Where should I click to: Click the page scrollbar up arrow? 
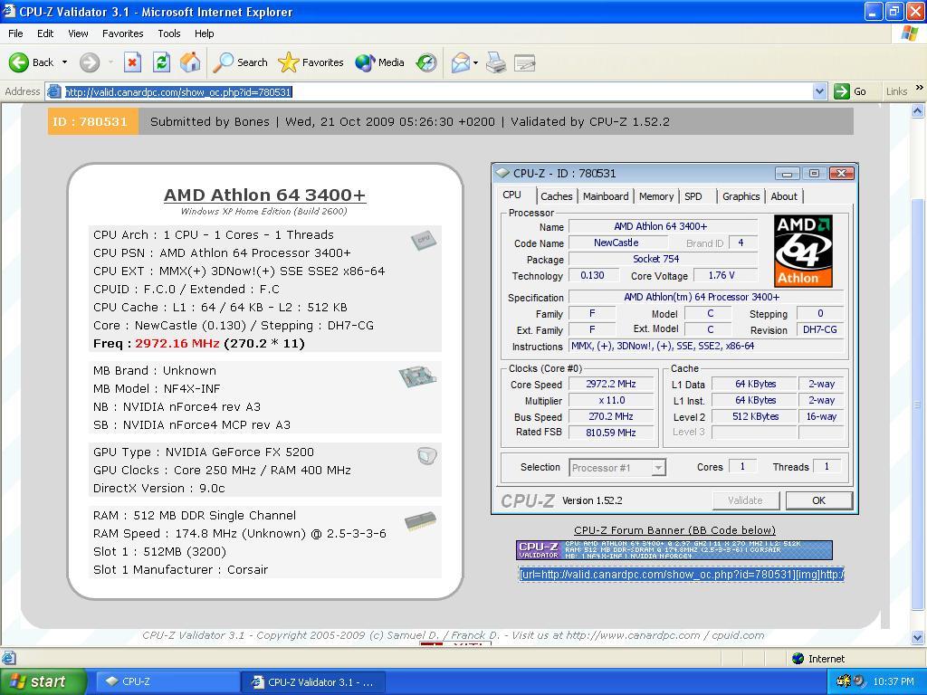[918, 110]
